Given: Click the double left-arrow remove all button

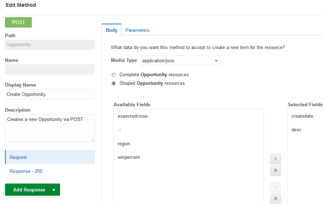Looking at the screenshot, I should tap(275, 199).
